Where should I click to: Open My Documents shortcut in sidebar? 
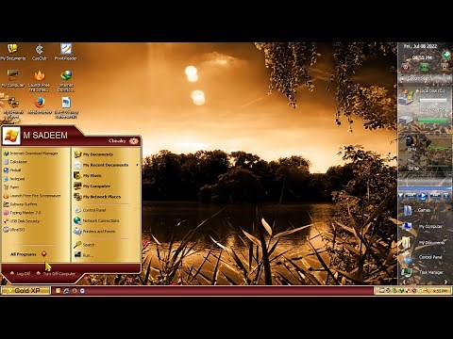[424, 242]
